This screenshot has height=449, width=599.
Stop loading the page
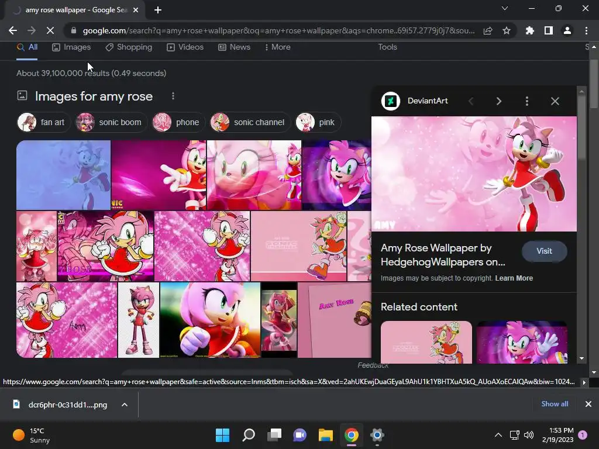[50, 30]
